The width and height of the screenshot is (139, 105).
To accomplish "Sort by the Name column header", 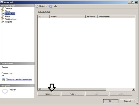I will click(68, 17).
